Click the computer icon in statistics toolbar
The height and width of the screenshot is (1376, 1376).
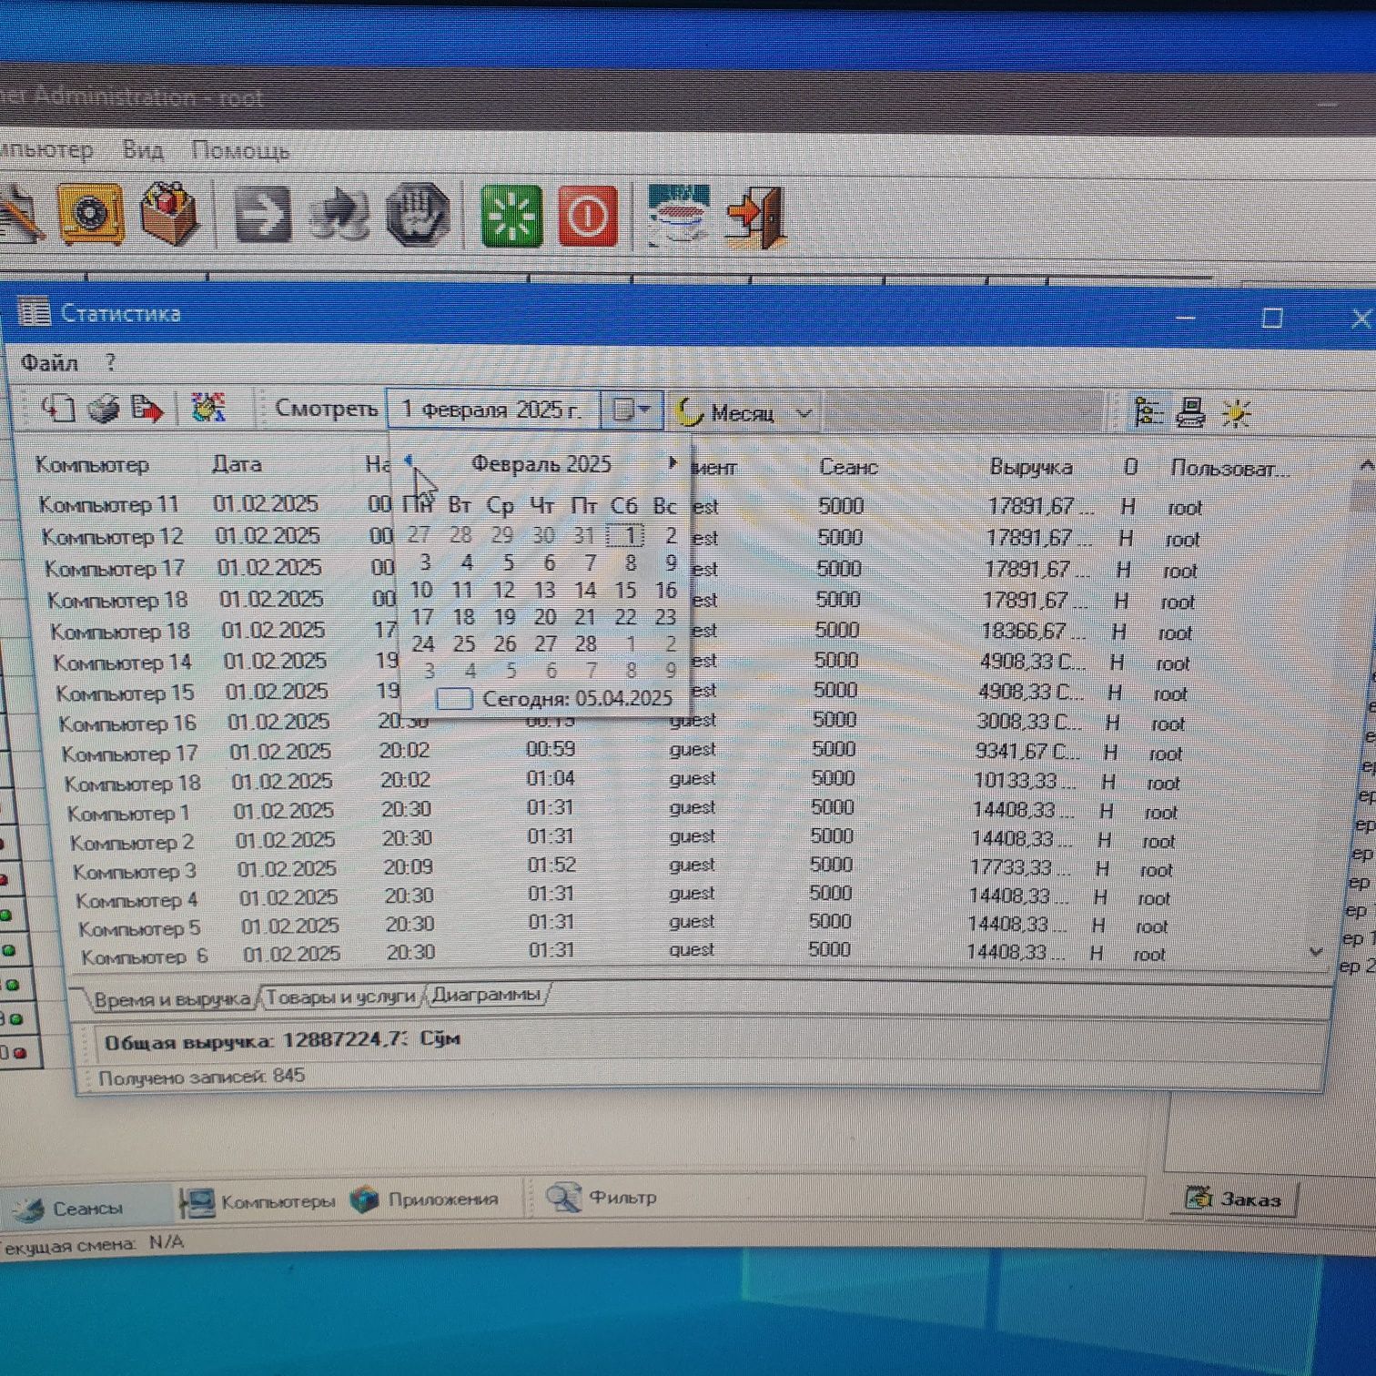(1191, 412)
